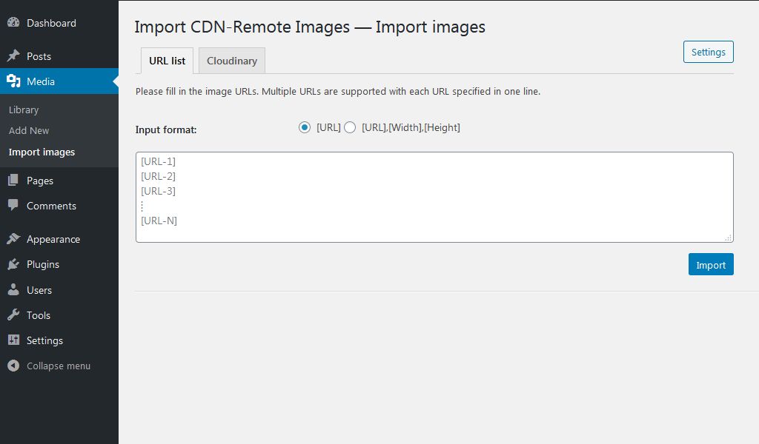Click the Dashboard gauge icon
Image resolution: width=759 pixels, height=444 pixels.
(x=13, y=23)
